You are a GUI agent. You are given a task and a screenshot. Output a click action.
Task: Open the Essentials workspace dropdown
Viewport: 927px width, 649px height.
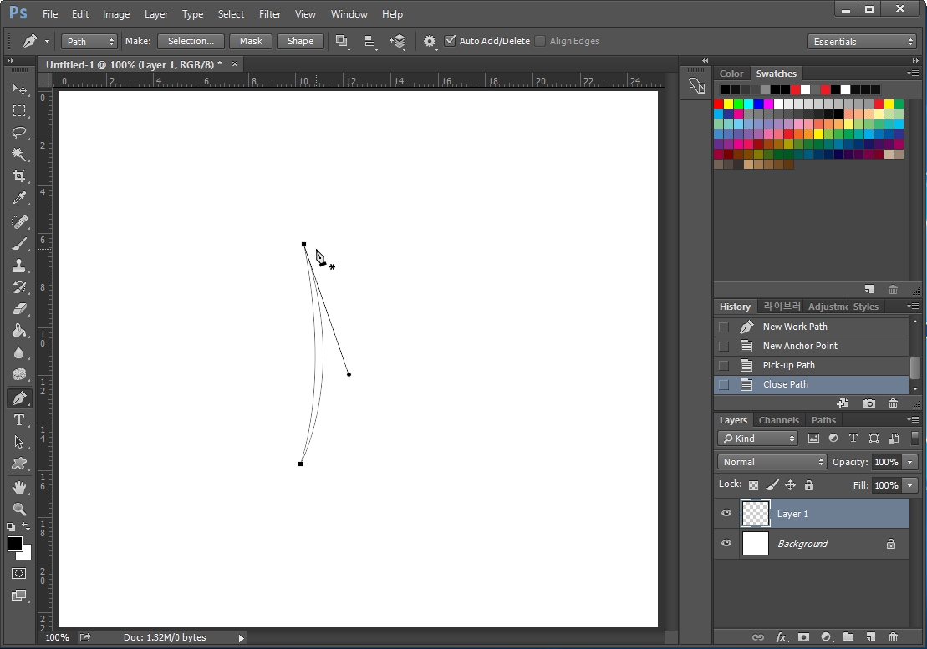pyautogui.click(x=863, y=41)
